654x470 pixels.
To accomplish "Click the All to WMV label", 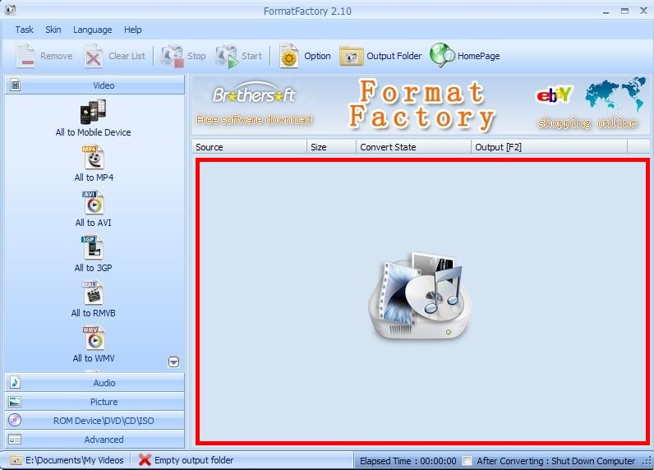I will [x=94, y=358].
